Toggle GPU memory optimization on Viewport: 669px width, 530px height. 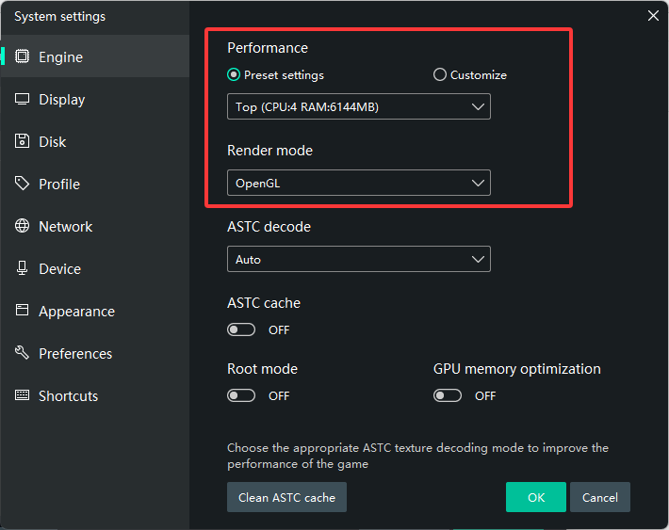pyautogui.click(x=448, y=395)
